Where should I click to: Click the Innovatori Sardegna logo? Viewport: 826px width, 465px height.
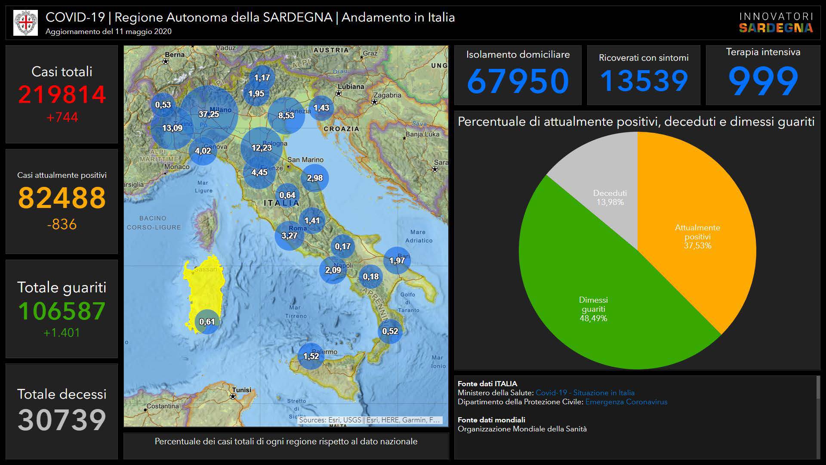click(x=776, y=23)
